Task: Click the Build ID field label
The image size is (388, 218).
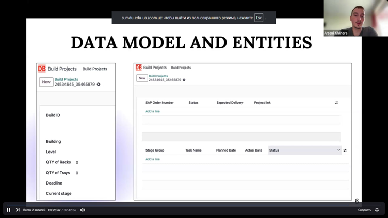Action: coord(53,115)
